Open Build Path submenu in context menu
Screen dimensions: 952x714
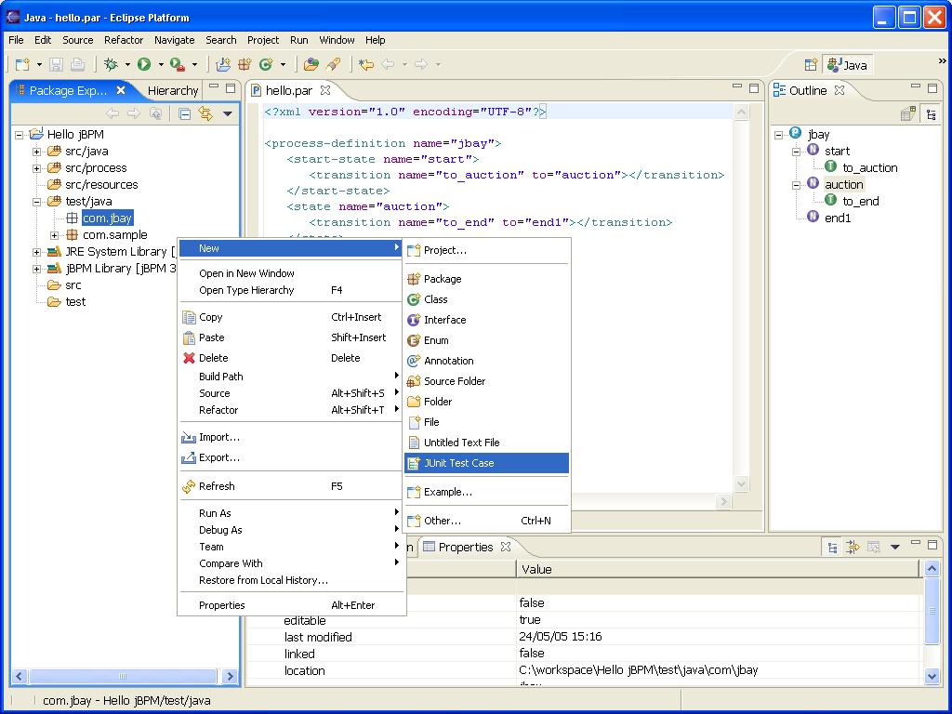pos(291,377)
